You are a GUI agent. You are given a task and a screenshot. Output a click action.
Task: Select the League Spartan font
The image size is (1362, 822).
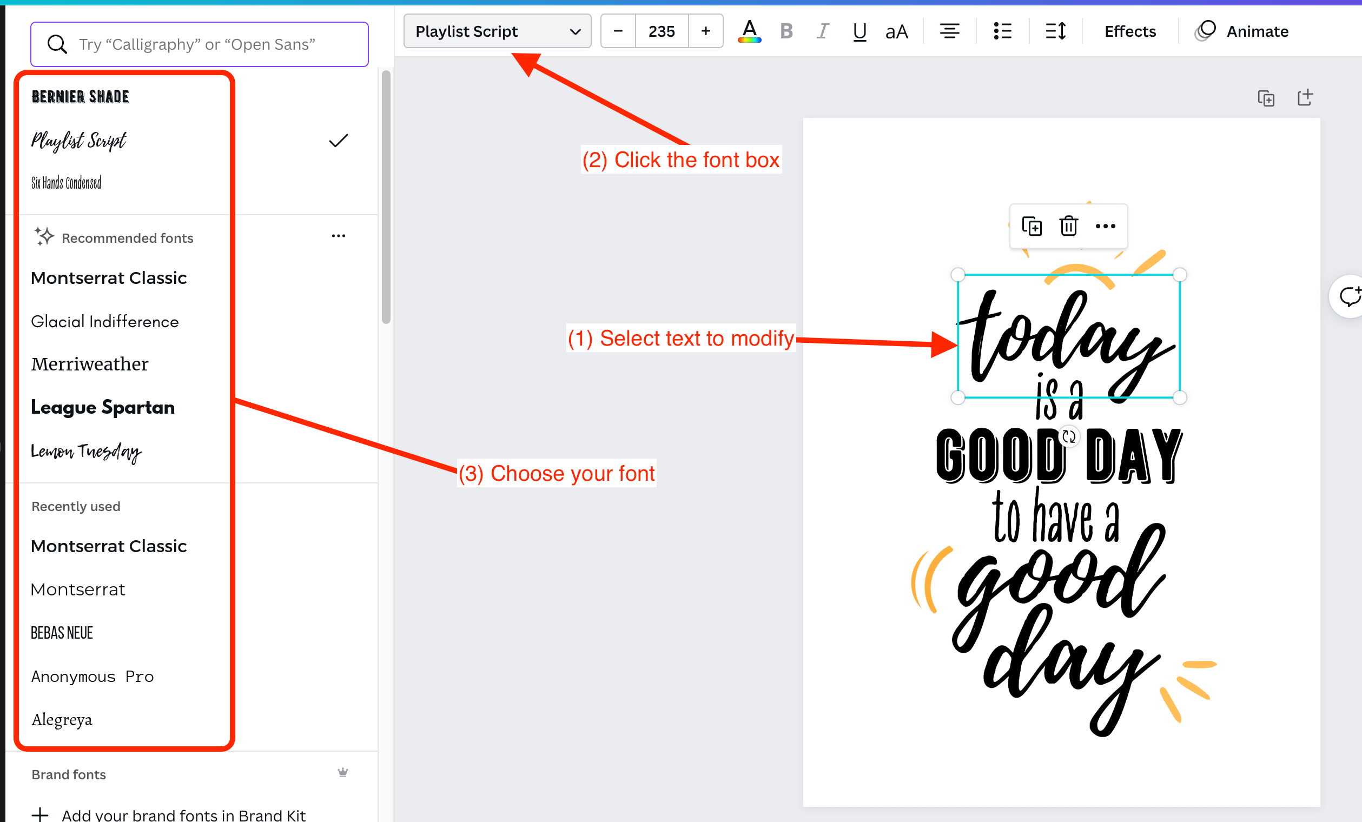[x=103, y=407]
